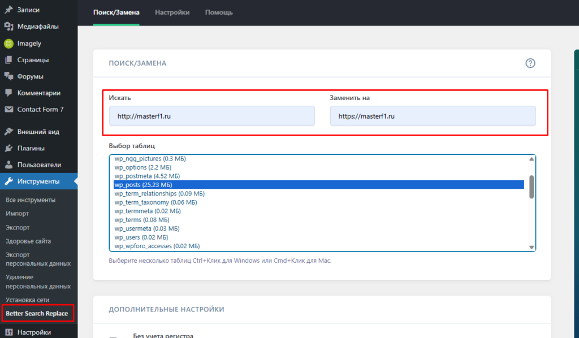This screenshot has height=338, width=579.
Task: Open Медиафайлы in the sidebar
Action: [39, 26]
